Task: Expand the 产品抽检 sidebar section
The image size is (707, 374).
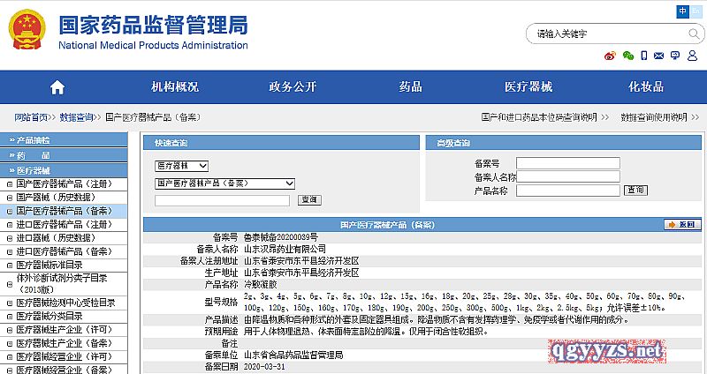Action: [x=34, y=140]
